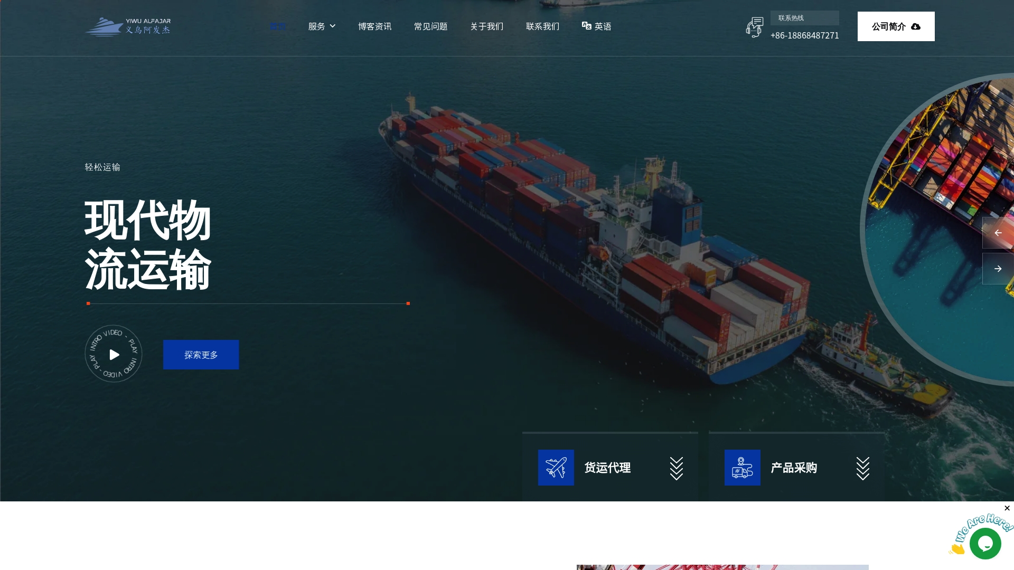Call the phone number +86-18868487271

804,35
